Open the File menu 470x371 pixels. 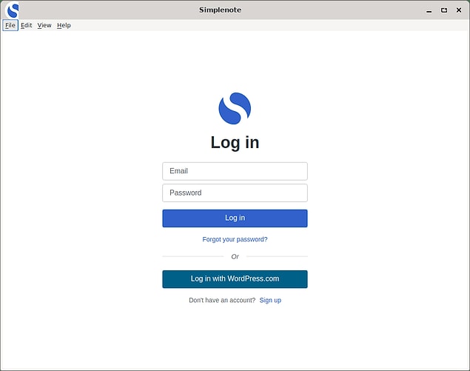tap(10, 25)
